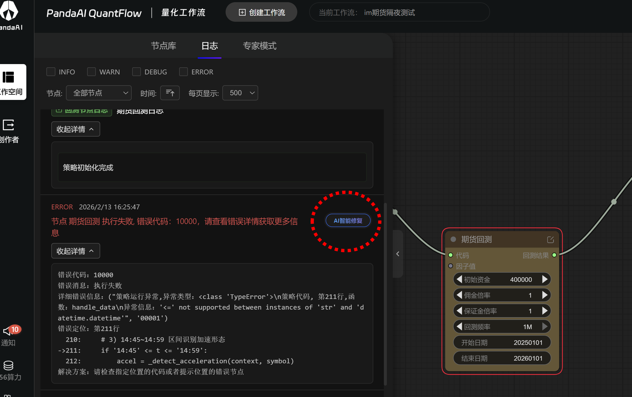632x397 pixels.
Task: Click the 解决方案 line in error details
Action: point(151,371)
